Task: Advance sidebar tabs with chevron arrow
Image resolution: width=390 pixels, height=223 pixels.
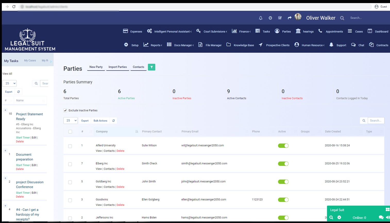Action: pyautogui.click(x=51, y=61)
